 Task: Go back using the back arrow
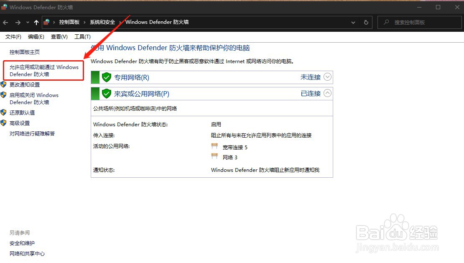pos(5,23)
